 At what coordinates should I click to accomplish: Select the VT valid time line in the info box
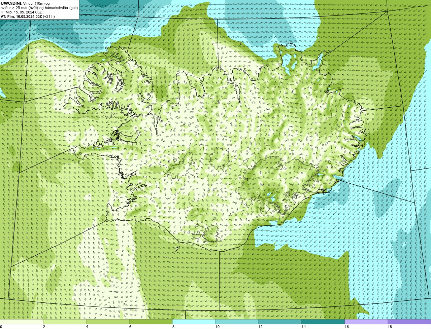click(x=28, y=16)
